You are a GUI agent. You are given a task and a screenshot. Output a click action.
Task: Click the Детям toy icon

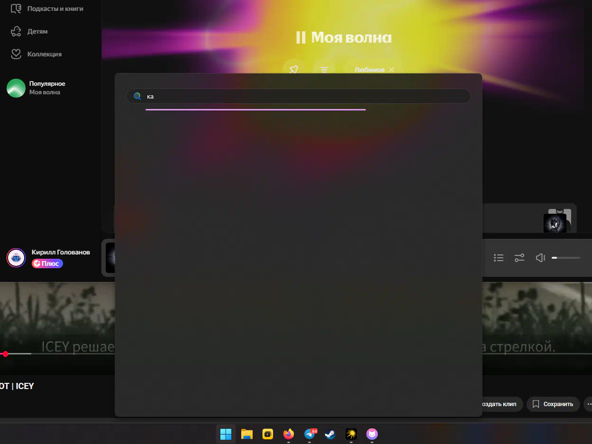16,31
